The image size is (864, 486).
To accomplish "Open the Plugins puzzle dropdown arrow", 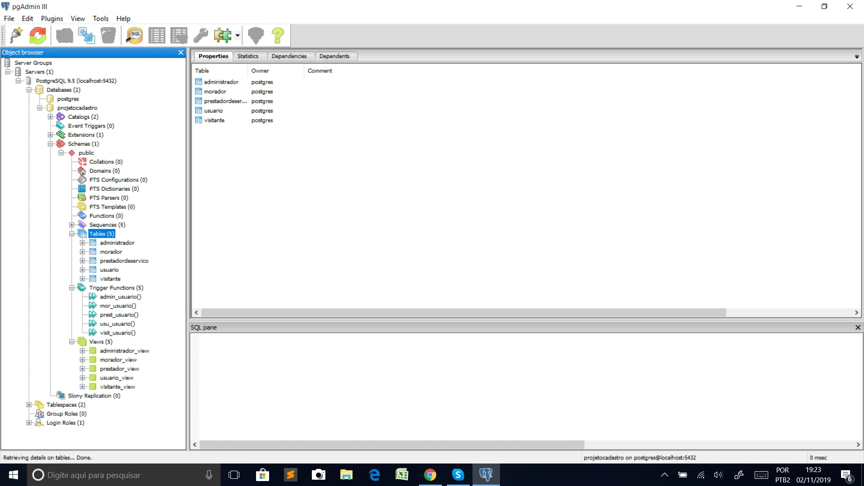I will tap(237, 35).
